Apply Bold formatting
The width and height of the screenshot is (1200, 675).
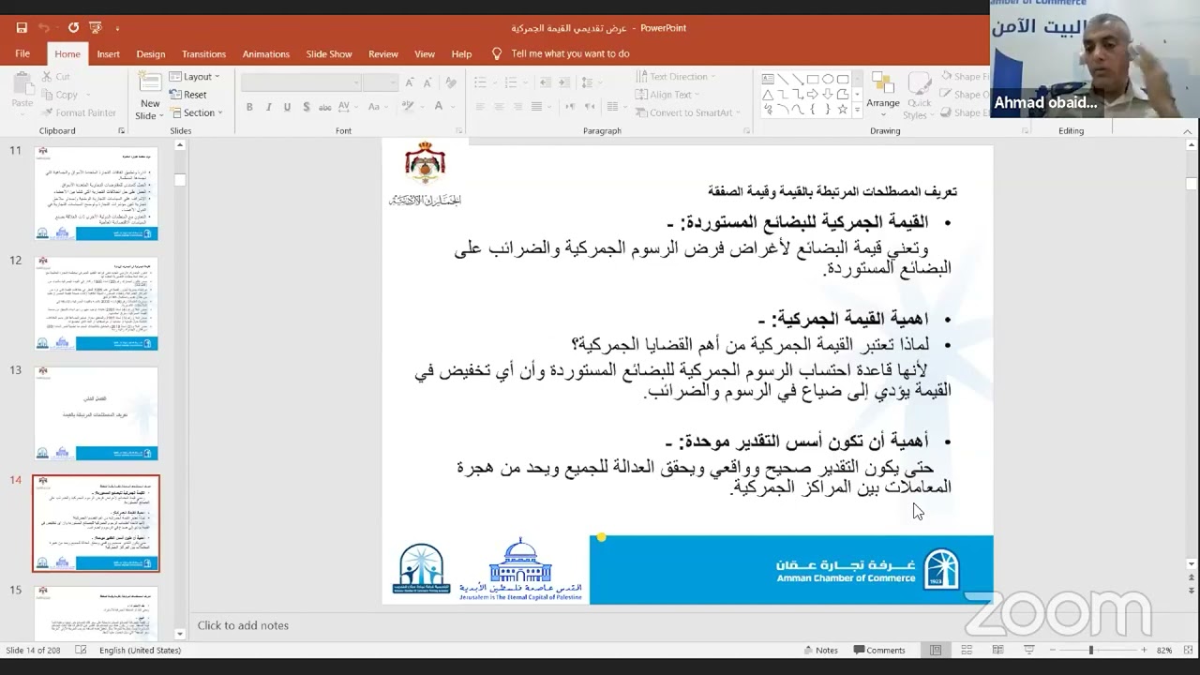pos(249,108)
